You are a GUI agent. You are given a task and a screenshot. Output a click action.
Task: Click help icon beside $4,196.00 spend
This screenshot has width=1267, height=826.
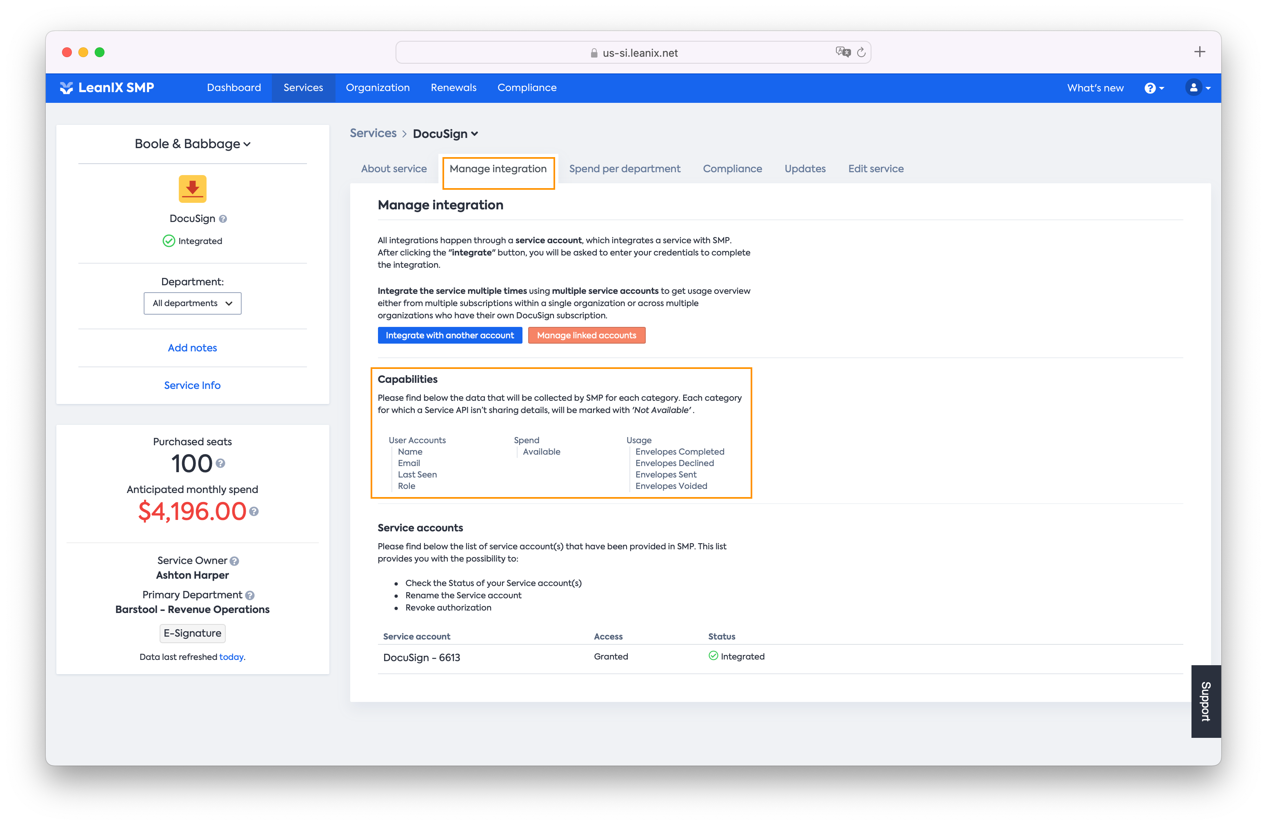[254, 511]
